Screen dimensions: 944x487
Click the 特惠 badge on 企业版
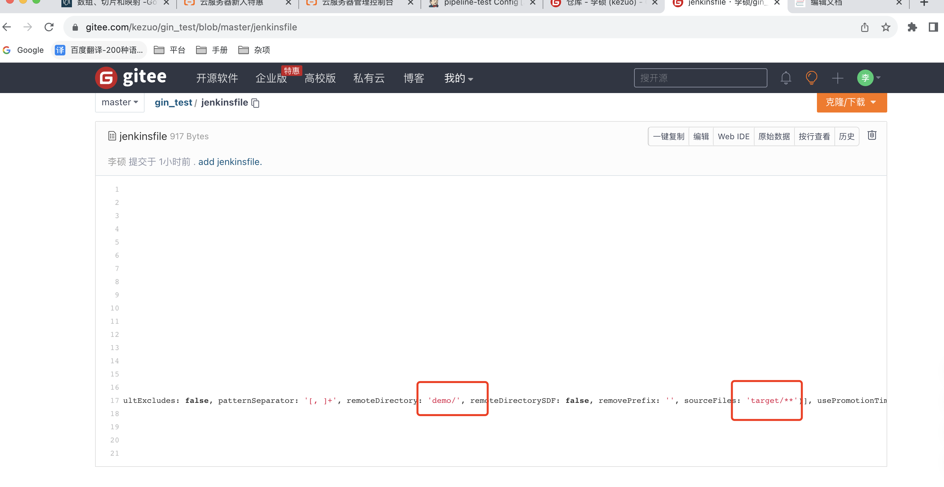[292, 70]
